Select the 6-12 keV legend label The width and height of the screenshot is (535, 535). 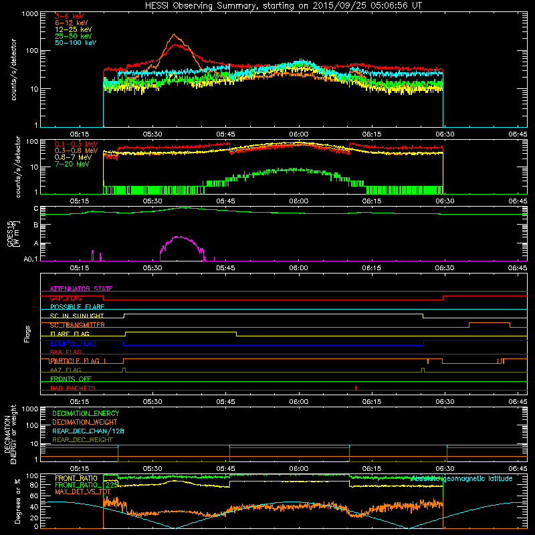[x=72, y=23]
